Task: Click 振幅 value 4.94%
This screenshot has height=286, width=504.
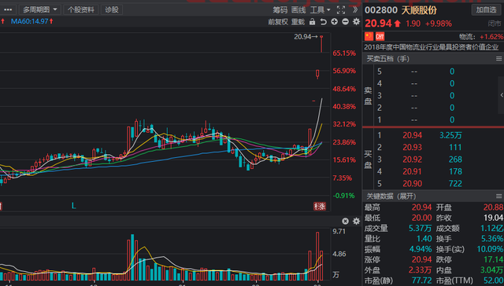Action: tap(421, 248)
